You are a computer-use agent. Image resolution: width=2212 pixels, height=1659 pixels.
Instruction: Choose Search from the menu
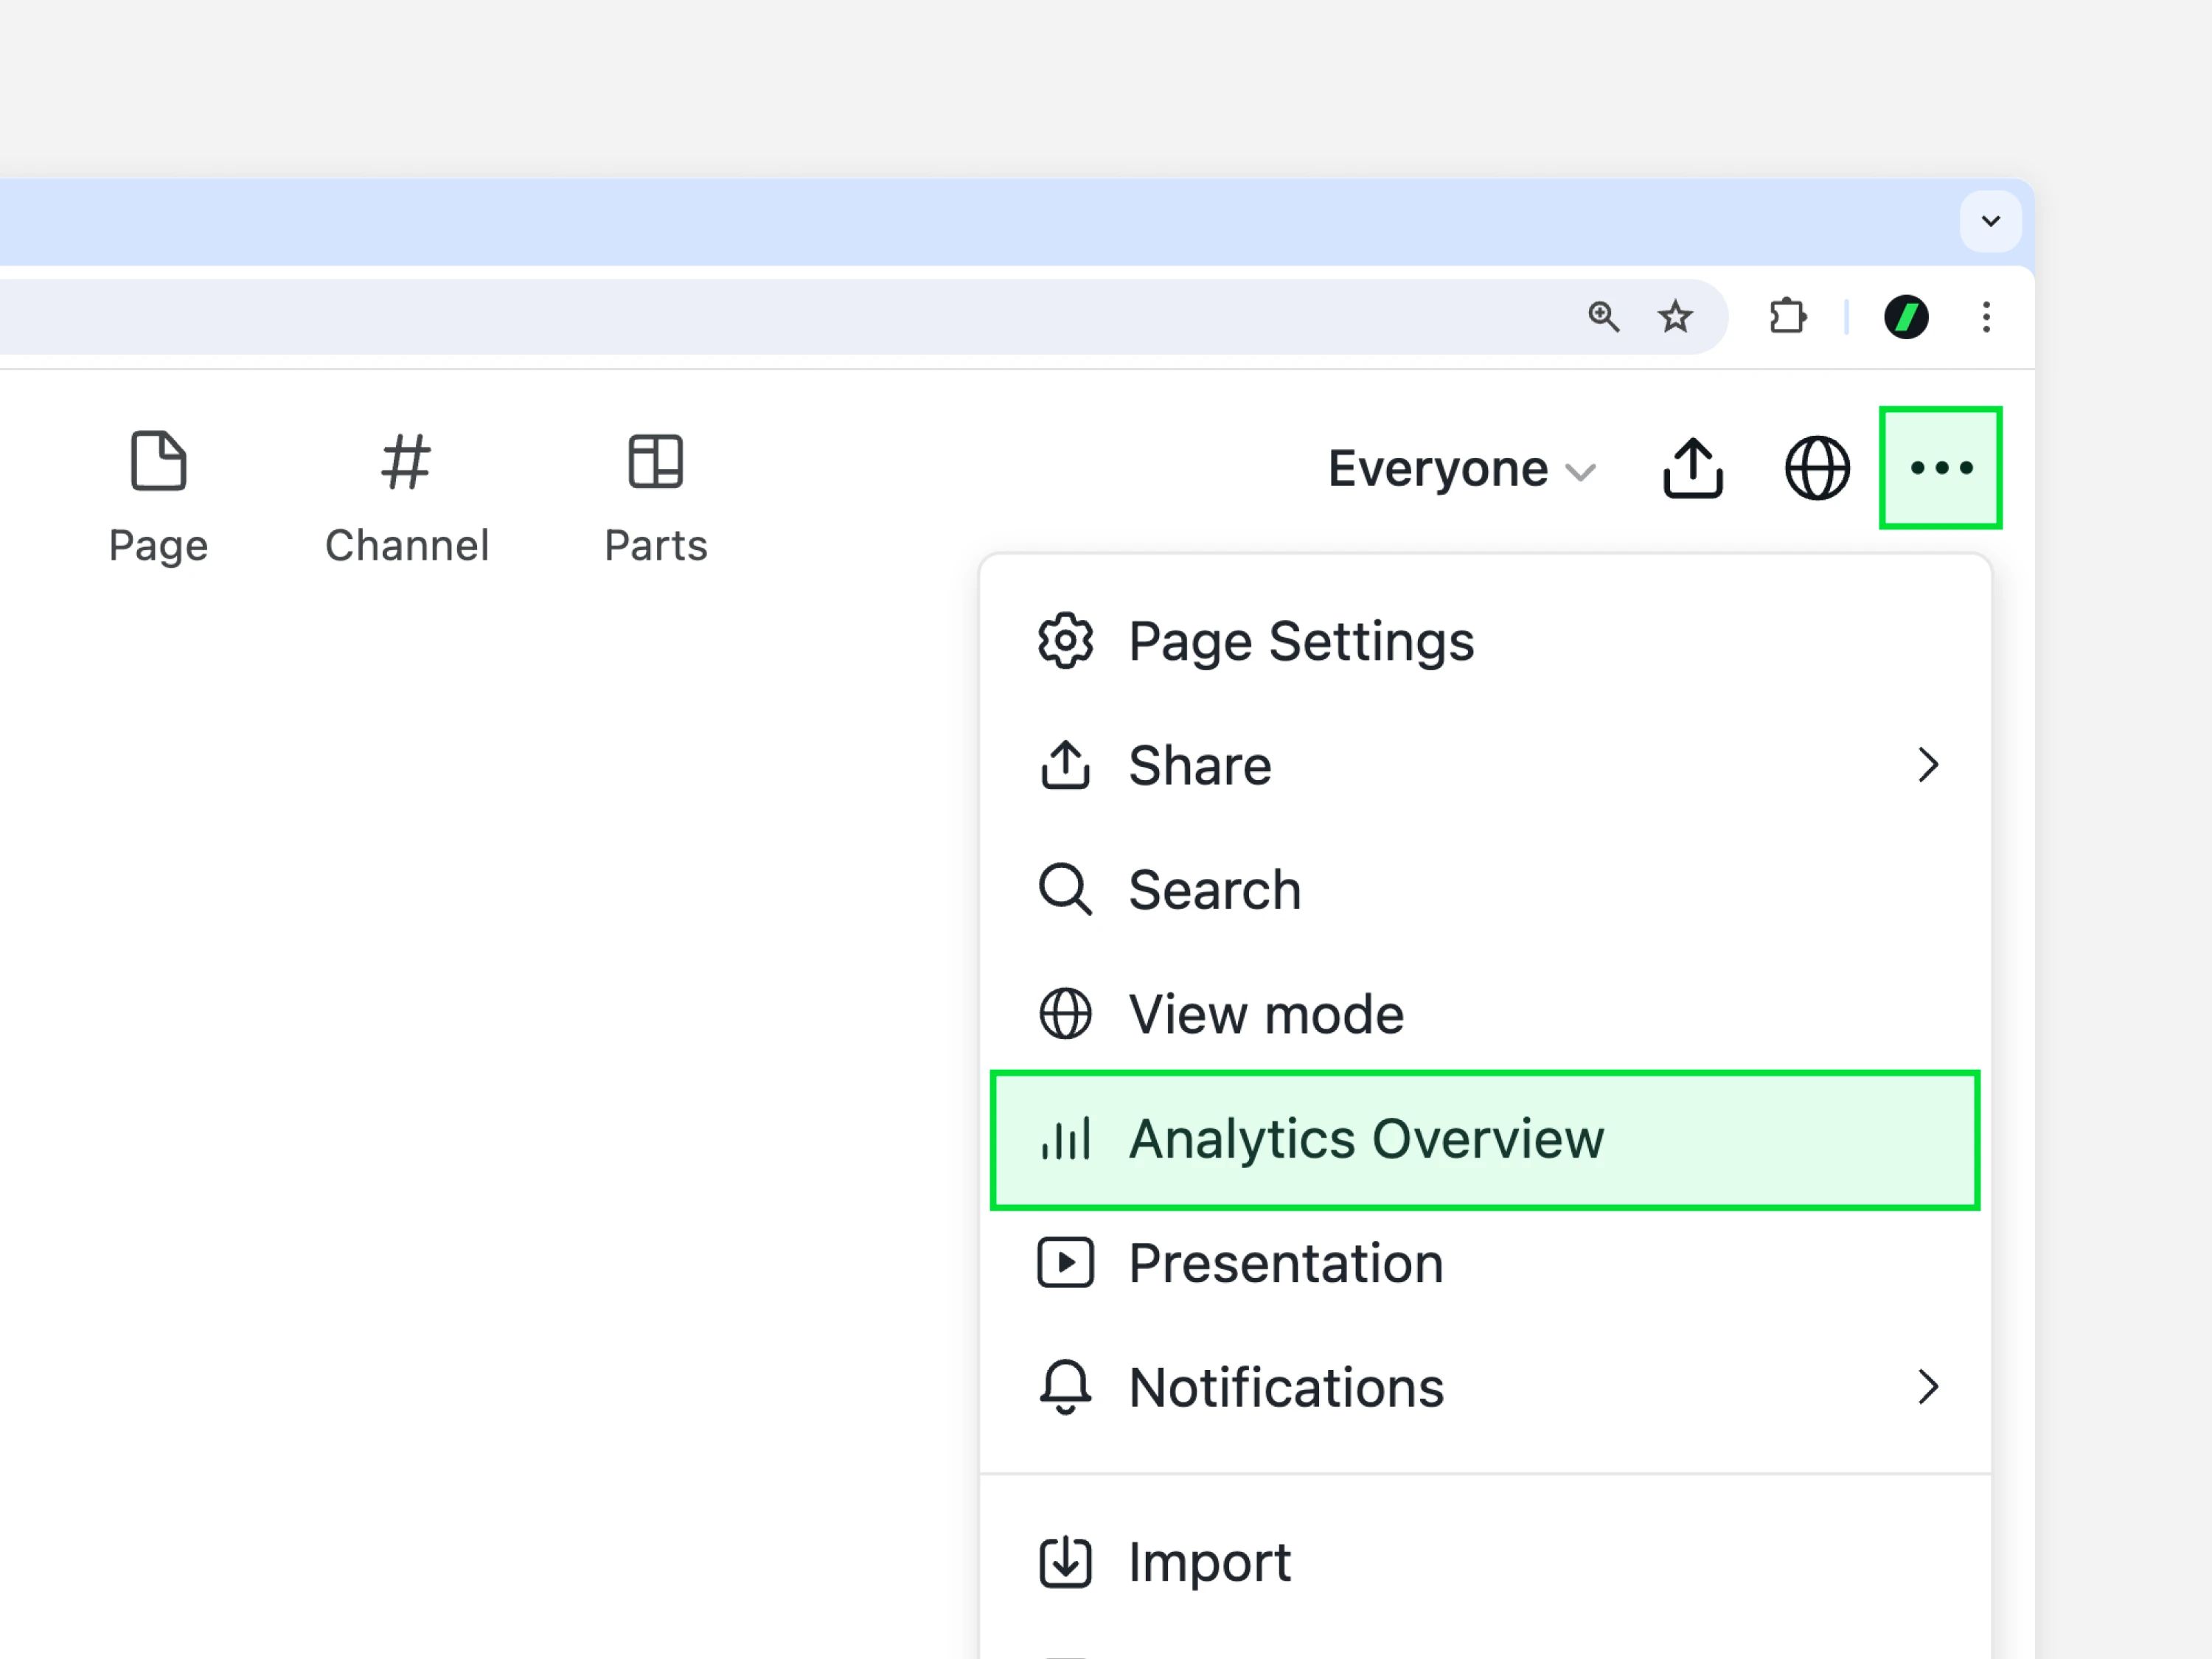coord(1485,890)
